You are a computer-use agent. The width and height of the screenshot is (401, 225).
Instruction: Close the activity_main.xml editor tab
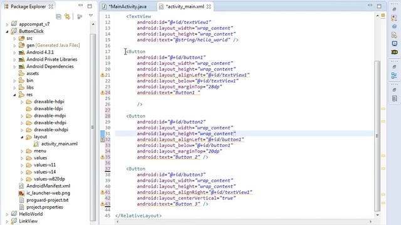(209, 7)
